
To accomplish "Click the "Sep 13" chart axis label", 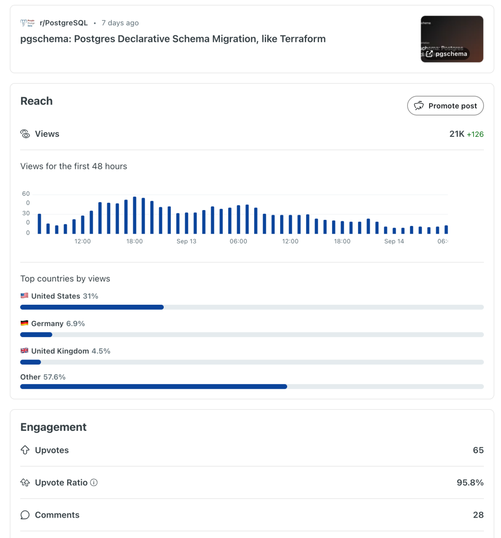I will (186, 241).
